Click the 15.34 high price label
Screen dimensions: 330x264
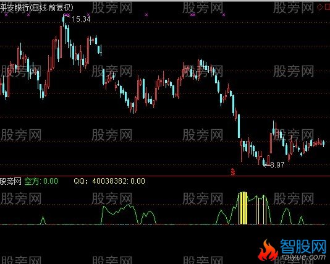click(81, 19)
